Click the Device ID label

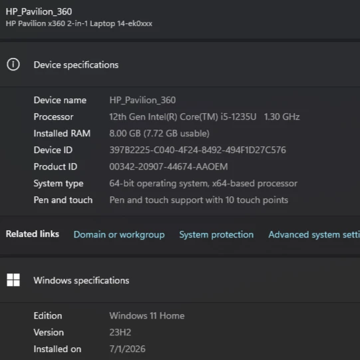53,150
